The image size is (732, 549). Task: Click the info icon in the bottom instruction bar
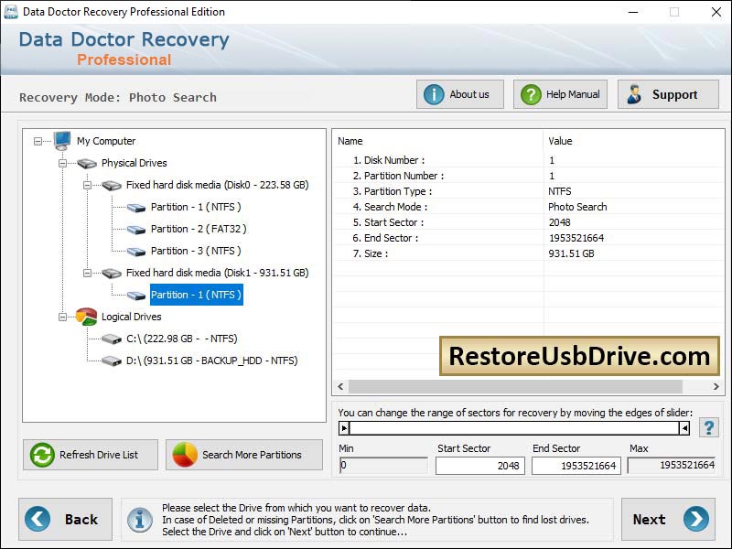point(140,519)
